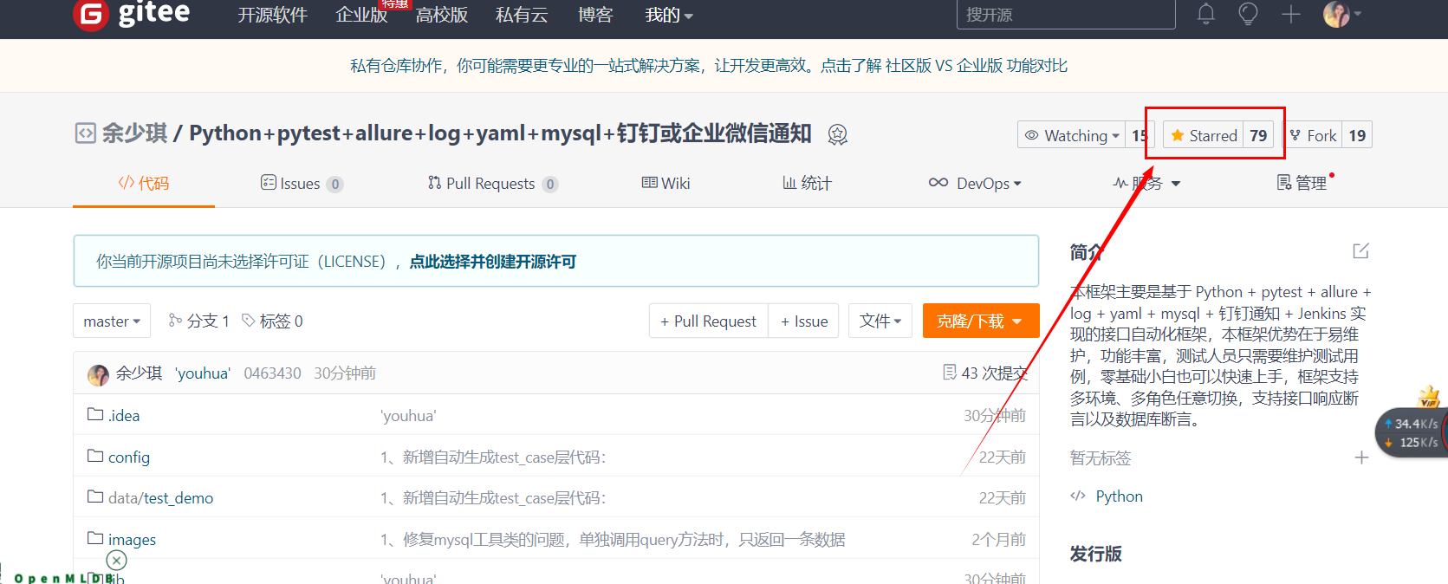Open the repository name link in title
The image size is (1448, 584).
[500, 133]
